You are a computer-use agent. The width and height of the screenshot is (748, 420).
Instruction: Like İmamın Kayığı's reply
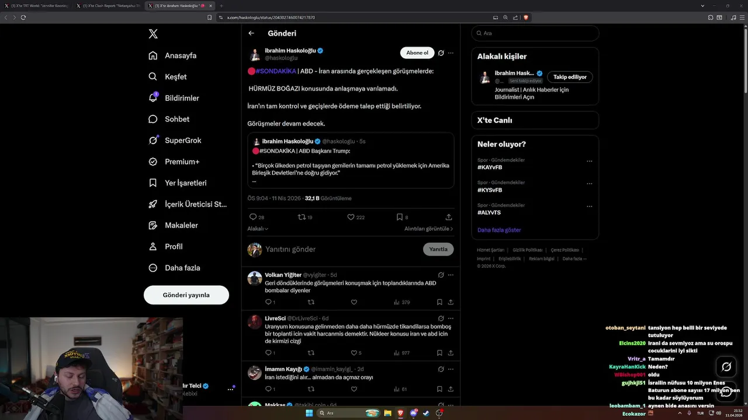pos(354,389)
